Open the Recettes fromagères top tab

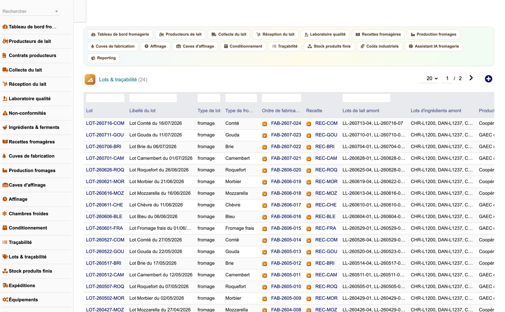coord(378,35)
